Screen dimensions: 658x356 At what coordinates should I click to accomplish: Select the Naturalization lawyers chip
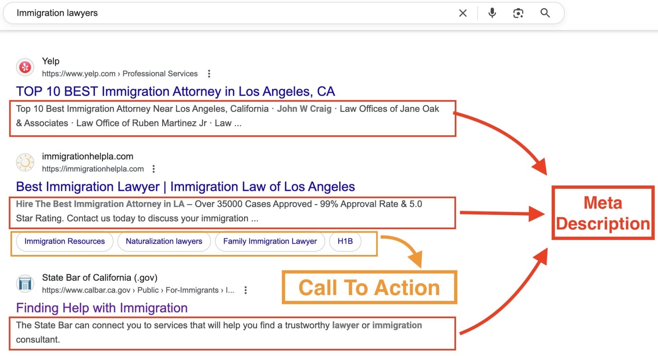[x=164, y=241]
